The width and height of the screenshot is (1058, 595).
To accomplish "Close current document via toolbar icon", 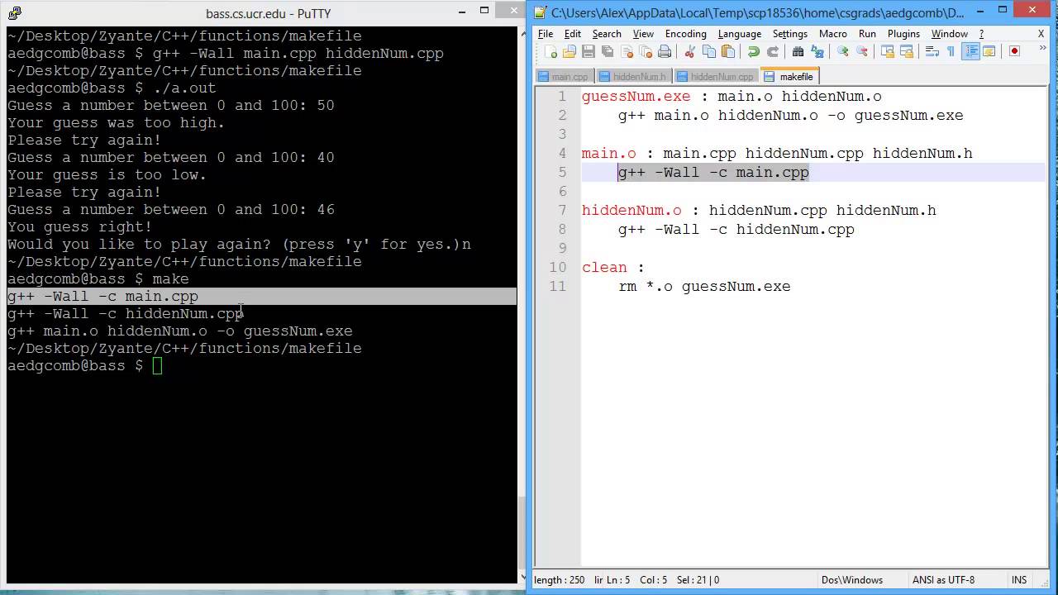I will coord(627,51).
